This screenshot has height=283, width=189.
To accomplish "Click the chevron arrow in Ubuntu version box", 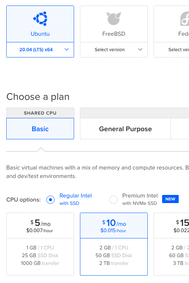I will (67, 49).
